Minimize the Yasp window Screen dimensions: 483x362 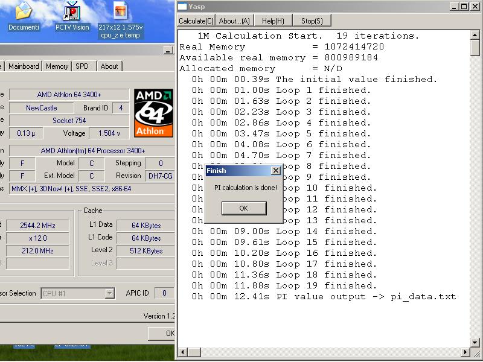click(x=454, y=7)
